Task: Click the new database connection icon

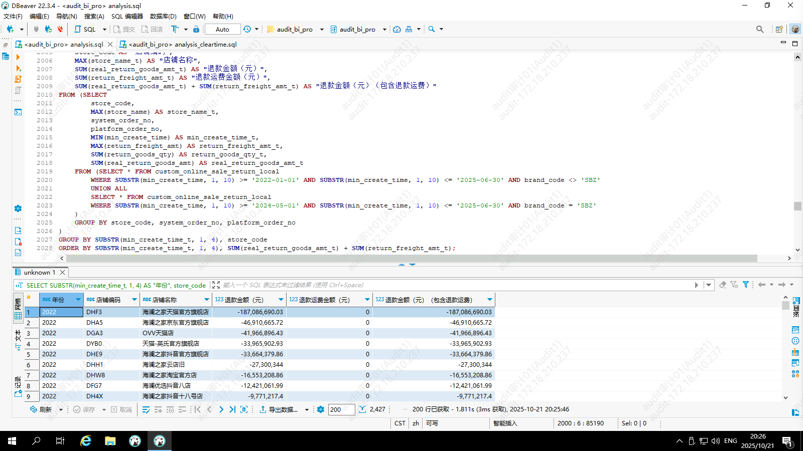Action: (10, 29)
